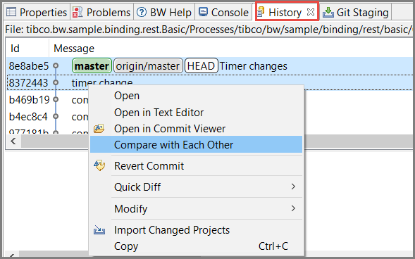Click the Git Staging download icon
This screenshot has height=259, width=415.
click(x=328, y=12)
